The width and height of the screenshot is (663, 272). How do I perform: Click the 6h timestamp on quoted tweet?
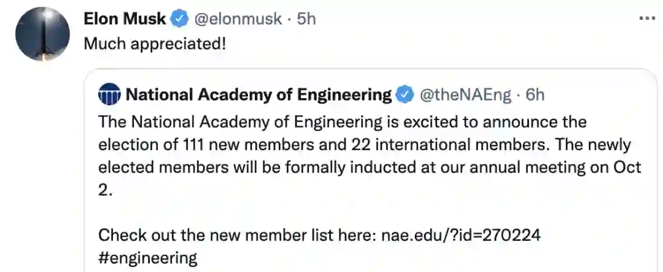[x=536, y=95]
